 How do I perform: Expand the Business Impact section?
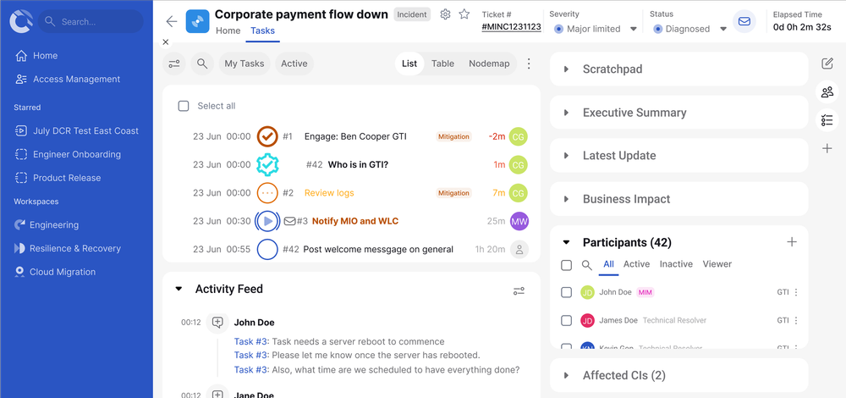tap(626, 199)
